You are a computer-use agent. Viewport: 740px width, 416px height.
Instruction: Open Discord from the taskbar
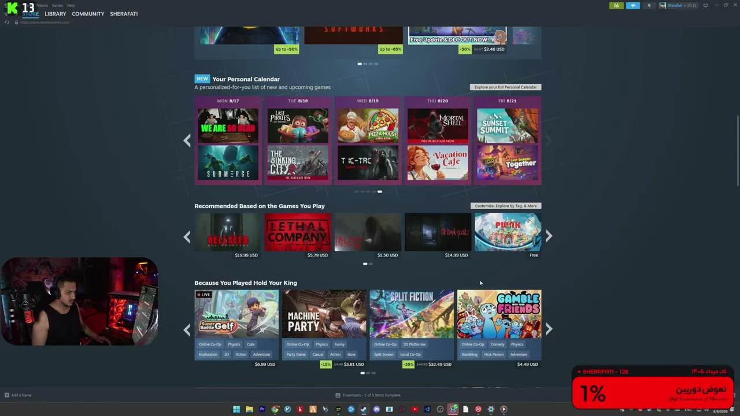click(x=376, y=409)
